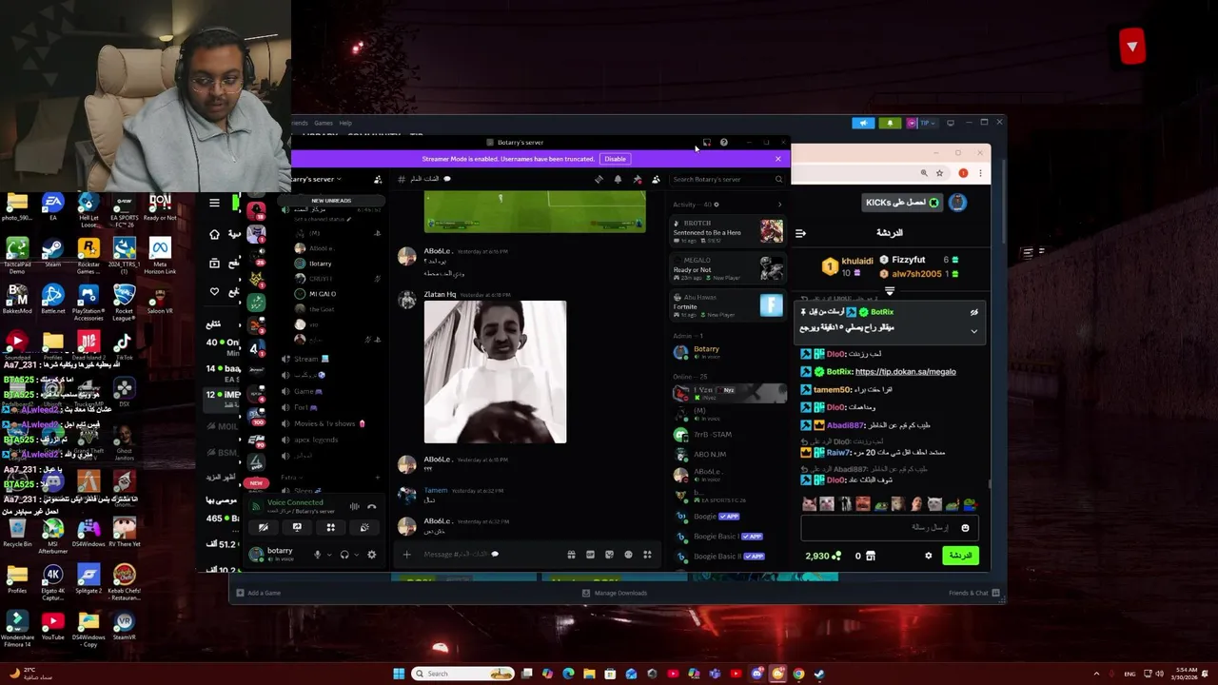Open Discord help icon in title bar
The width and height of the screenshot is (1218, 685).
pos(724,143)
